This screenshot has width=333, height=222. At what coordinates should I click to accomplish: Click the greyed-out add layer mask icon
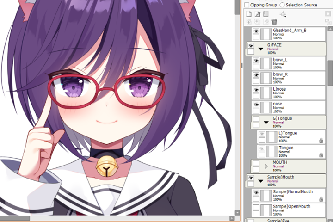328,14
